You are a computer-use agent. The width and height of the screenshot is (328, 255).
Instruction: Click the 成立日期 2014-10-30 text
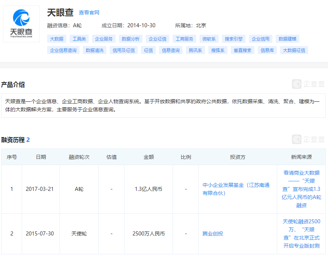click(x=128, y=25)
